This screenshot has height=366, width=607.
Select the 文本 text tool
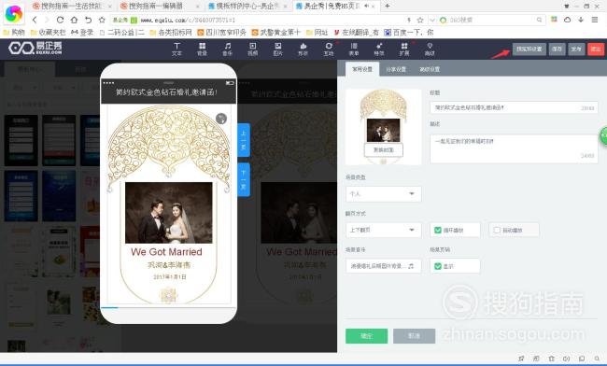pos(176,49)
